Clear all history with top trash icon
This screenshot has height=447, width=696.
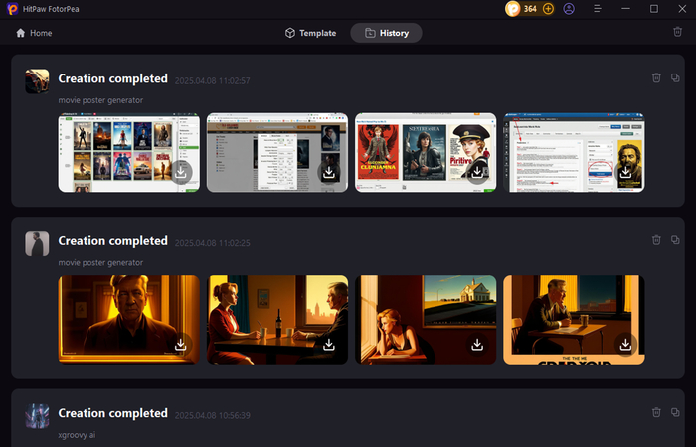coord(677,32)
